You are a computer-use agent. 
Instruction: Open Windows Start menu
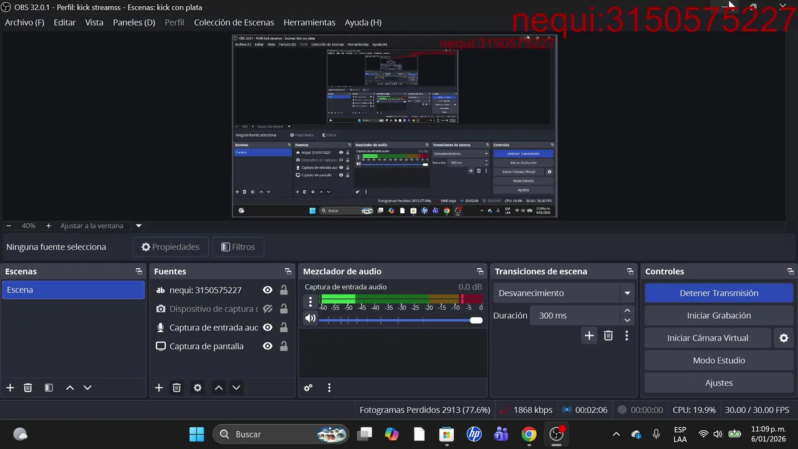point(196,434)
